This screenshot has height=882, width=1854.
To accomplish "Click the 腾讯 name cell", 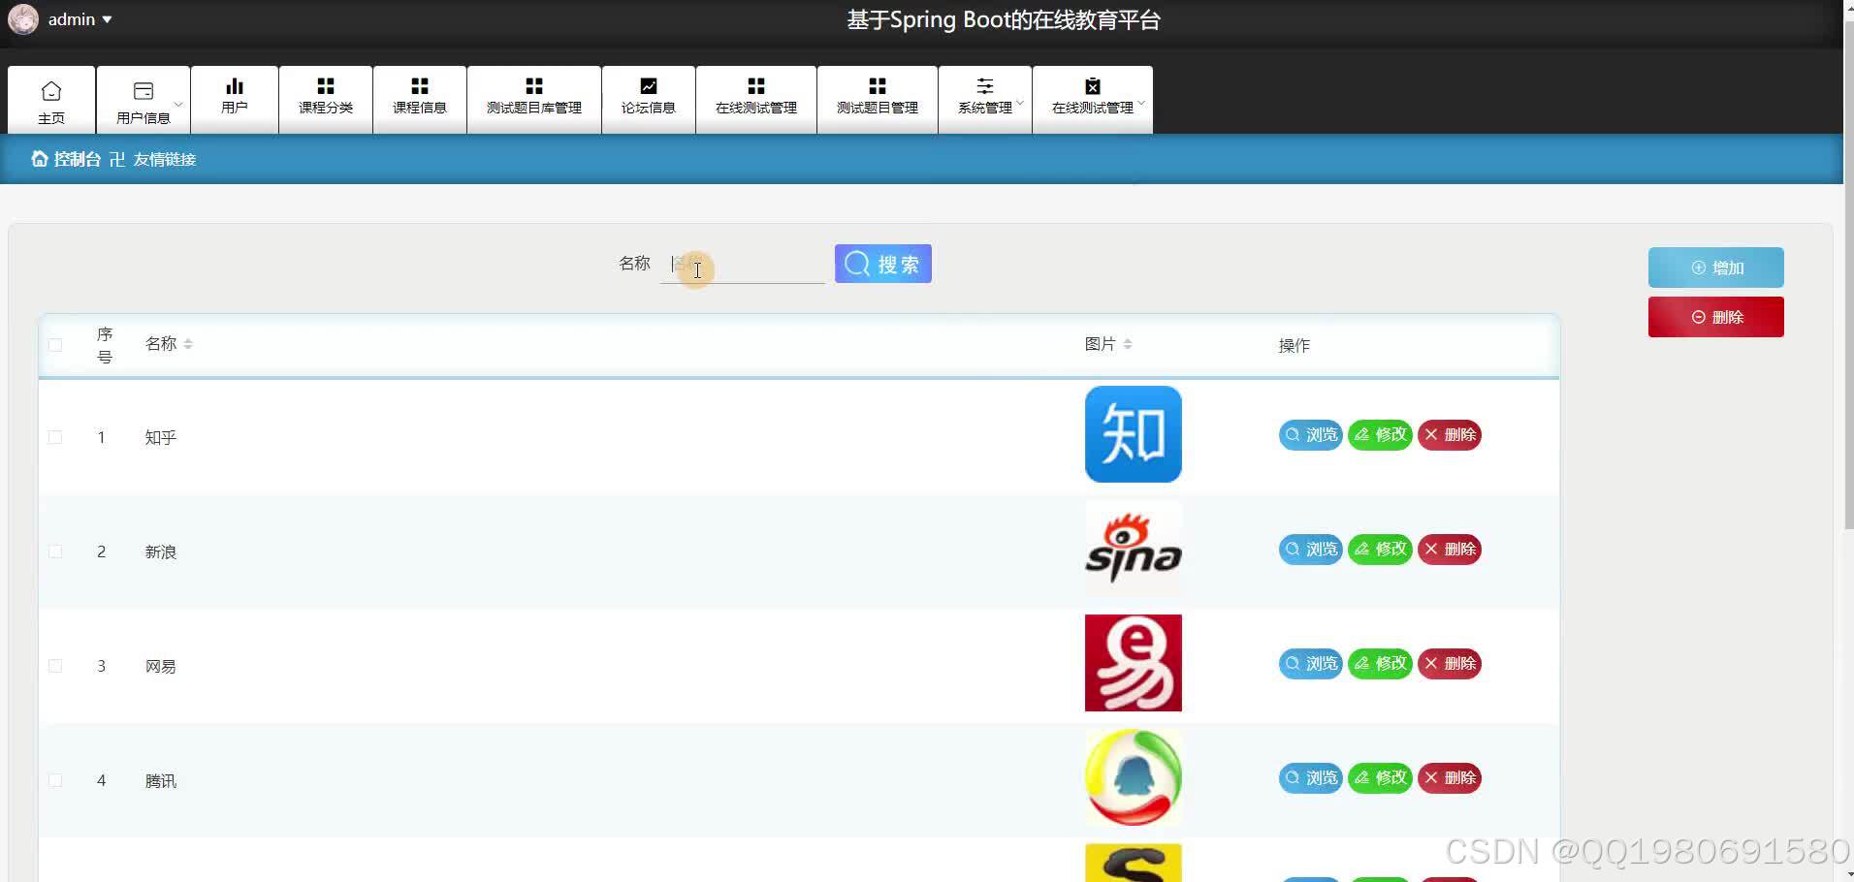I will tap(161, 780).
